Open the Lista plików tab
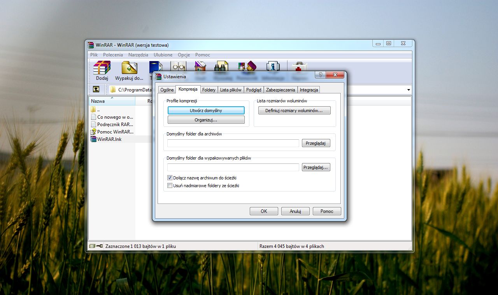The image size is (498, 295). tap(231, 90)
